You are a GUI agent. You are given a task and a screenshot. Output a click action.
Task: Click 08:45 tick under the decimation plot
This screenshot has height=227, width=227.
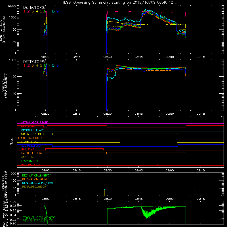[138, 199]
